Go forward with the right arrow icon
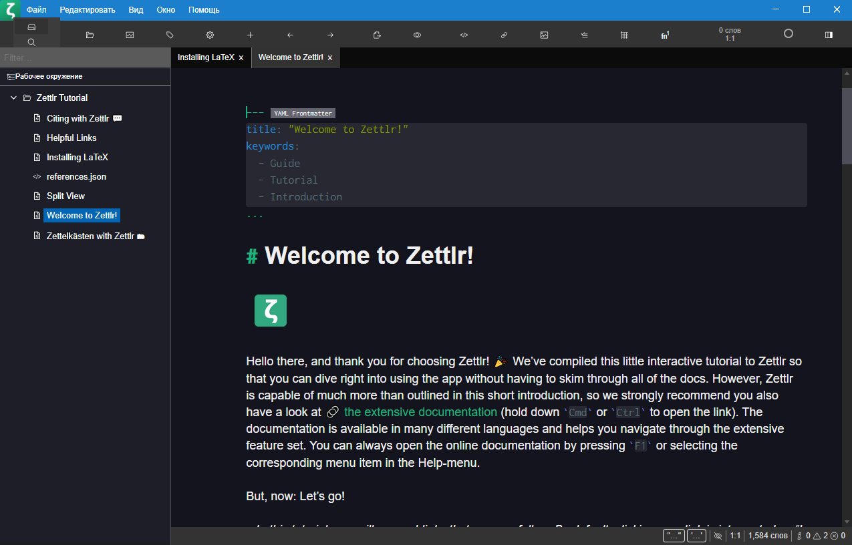 (330, 35)
